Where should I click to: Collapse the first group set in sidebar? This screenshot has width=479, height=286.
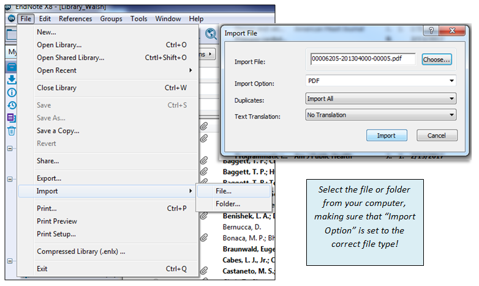coord(10,148)
